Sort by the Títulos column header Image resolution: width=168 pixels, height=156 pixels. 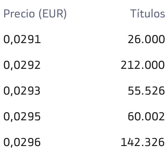click(x=147, y=14)
